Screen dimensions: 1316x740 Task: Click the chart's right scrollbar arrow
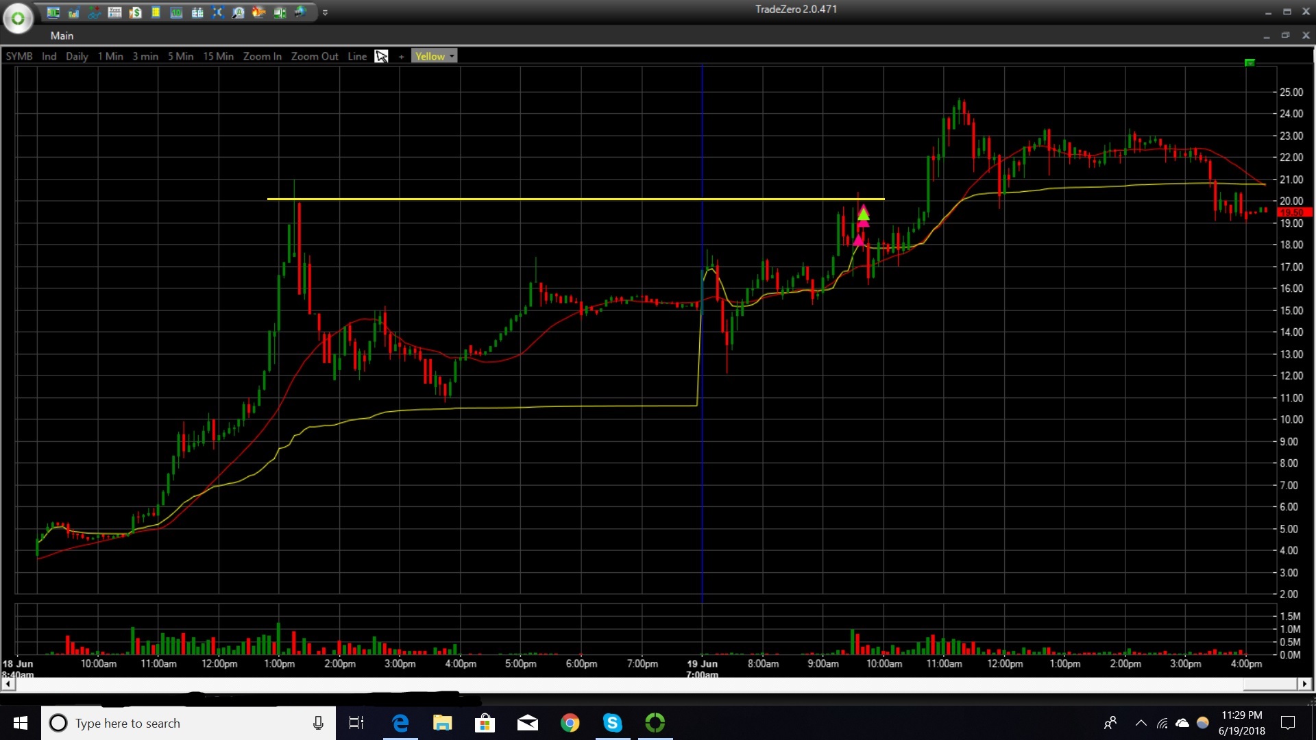(1304, 683)
